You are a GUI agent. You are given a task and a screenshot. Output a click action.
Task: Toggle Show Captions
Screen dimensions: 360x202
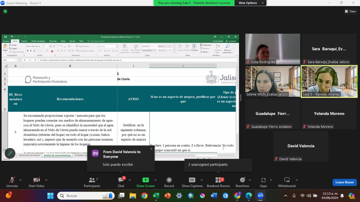coord(192,182)
